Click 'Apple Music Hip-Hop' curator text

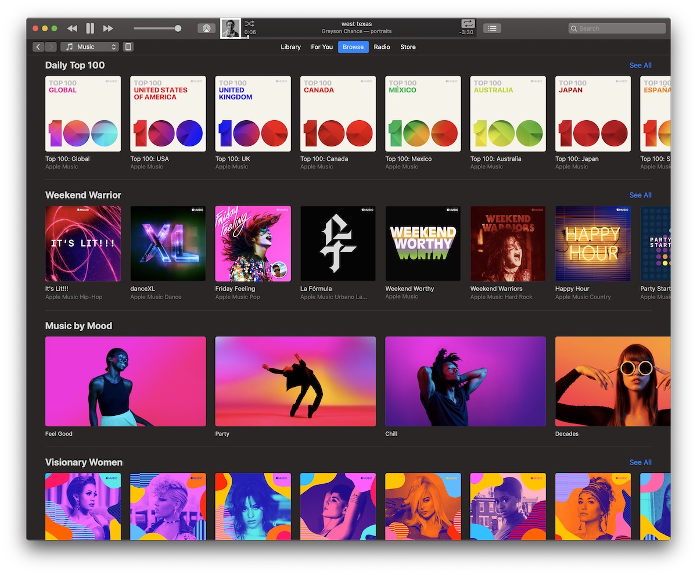click(x=74, y=297)
